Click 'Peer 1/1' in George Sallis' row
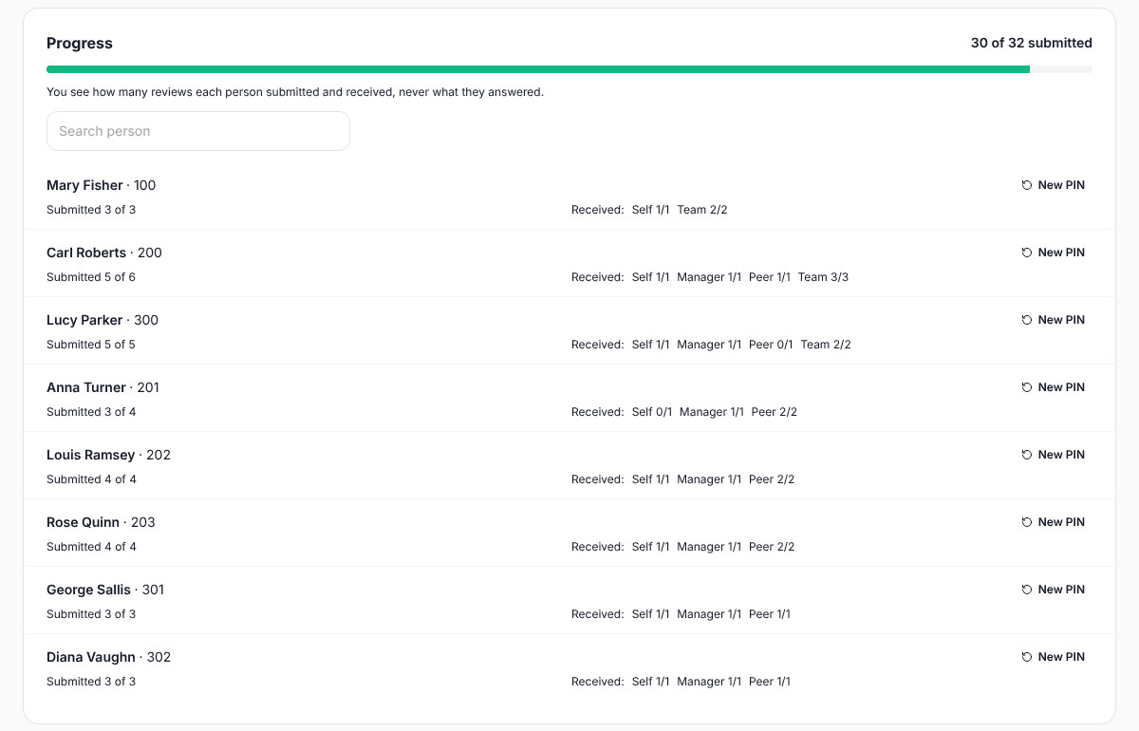Viewport: 1139px width, 731px height. click(x=770, y=614)
